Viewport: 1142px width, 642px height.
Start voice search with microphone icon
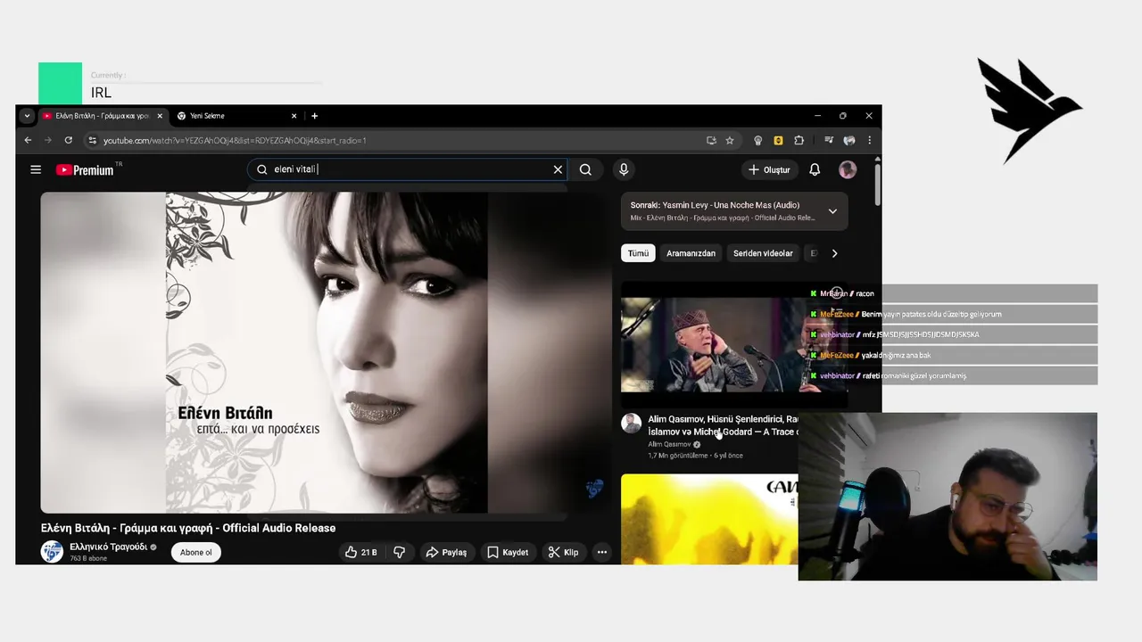(x=624, y=169)
